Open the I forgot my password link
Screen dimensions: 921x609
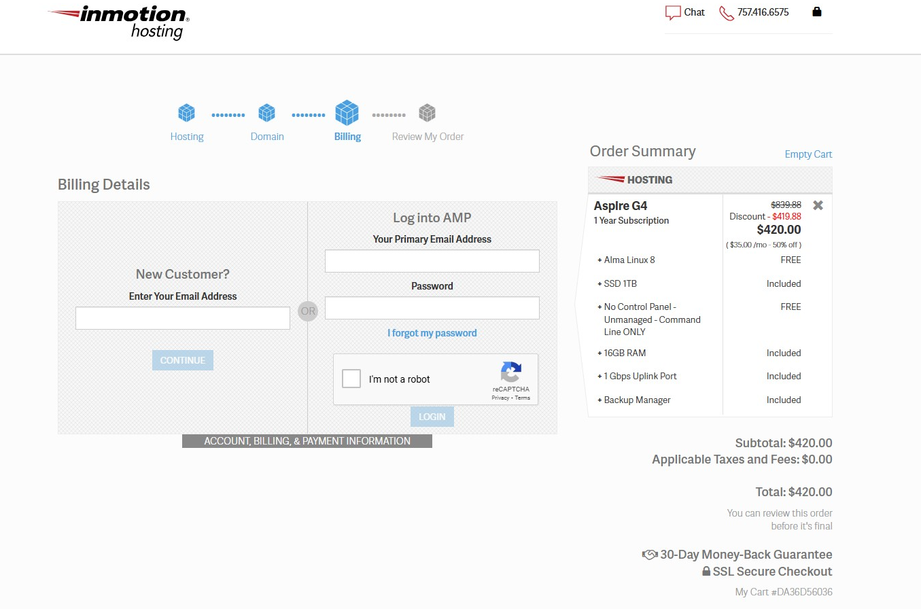(432, 333)
